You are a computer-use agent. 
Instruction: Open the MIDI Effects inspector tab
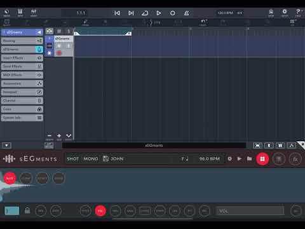click(x=22, y=75)
